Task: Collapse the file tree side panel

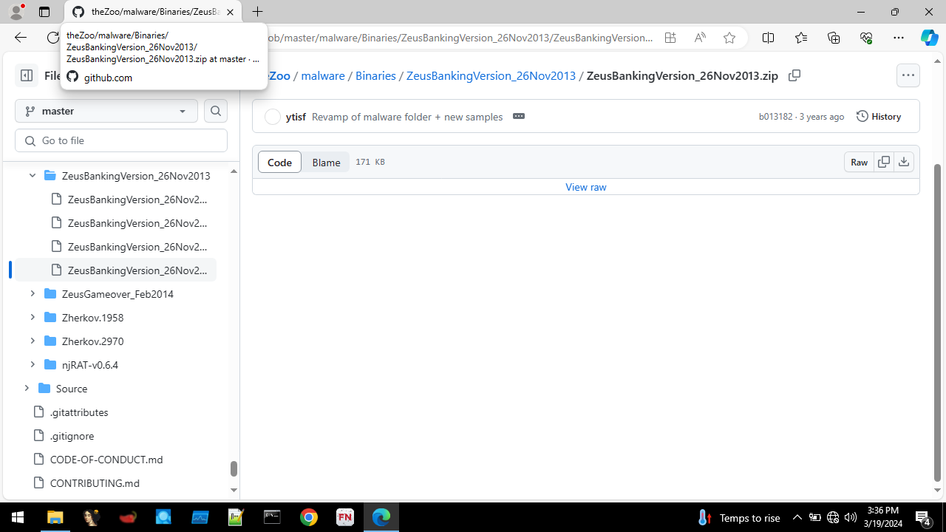Action: point(26,75)
